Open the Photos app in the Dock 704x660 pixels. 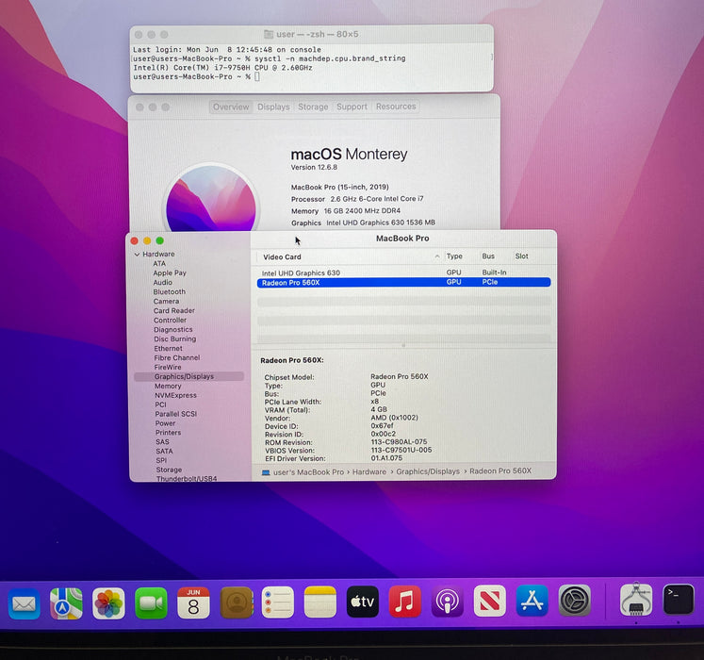(x=108, y=603)
